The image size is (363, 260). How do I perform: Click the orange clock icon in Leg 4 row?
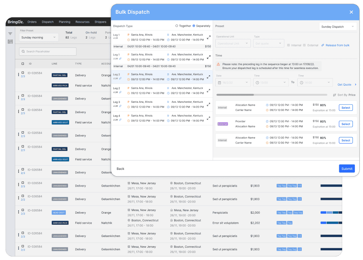tap(128, 121)
